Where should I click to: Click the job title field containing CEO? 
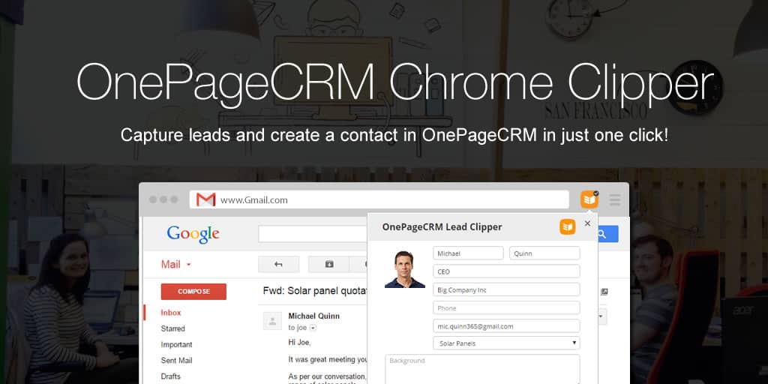click(506, 271)
